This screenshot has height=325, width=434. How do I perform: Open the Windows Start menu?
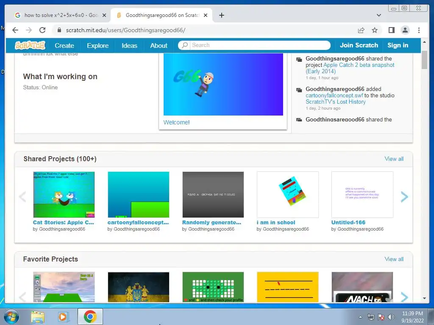click(x=11, y=317)
